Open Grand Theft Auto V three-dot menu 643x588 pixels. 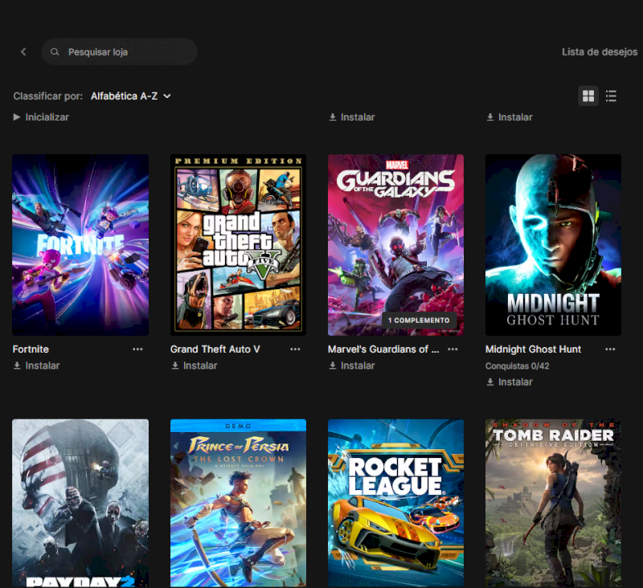[x=295, y=349]
